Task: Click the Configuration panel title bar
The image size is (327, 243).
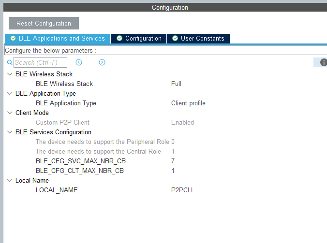Action: point(165,8)
